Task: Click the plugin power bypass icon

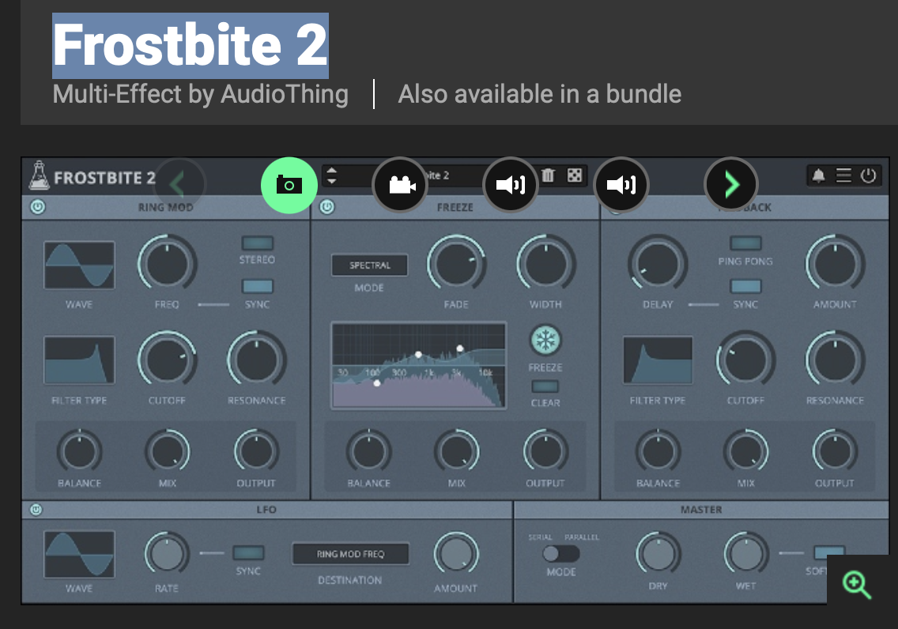Action: pyautogui.click(x=868, y=175)
